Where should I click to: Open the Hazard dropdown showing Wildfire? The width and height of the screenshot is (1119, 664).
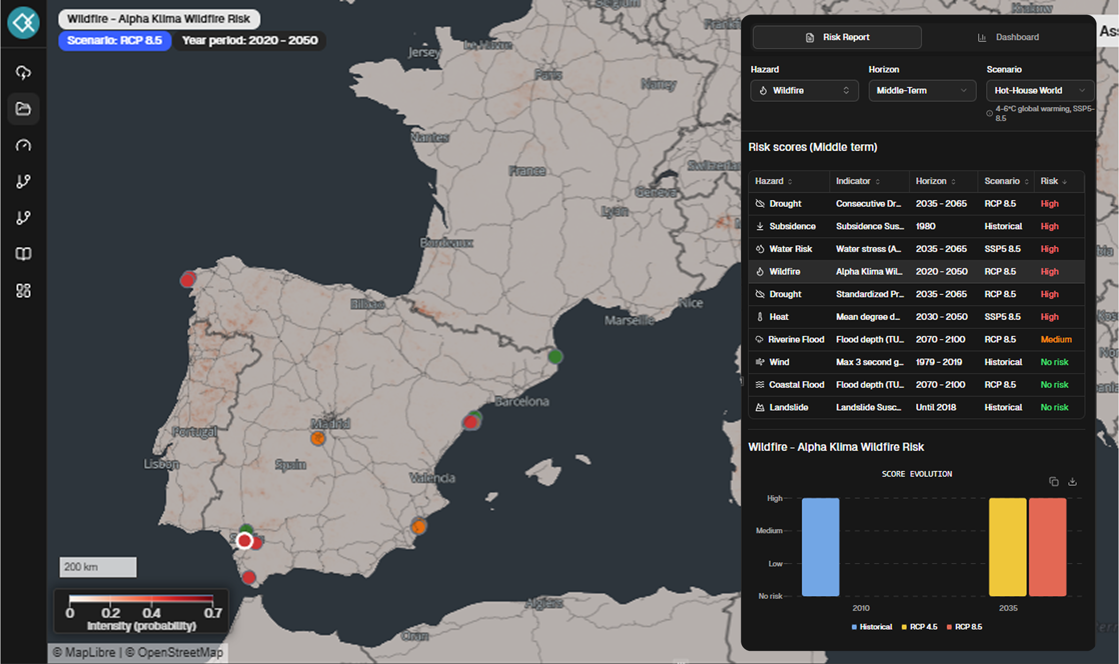[804, 91]
